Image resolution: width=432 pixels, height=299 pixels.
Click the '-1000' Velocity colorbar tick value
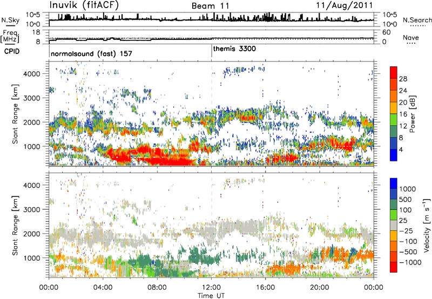(410, 262)
